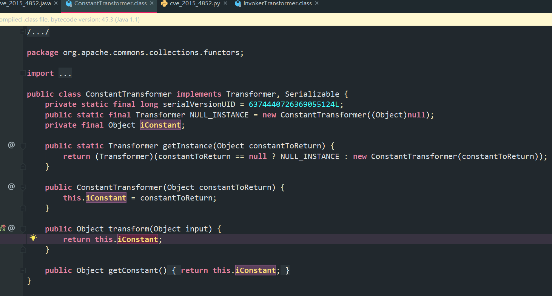
Task: Click the @ gutter icon next to ConstantTransformer constructor
Action: [11, 187]
